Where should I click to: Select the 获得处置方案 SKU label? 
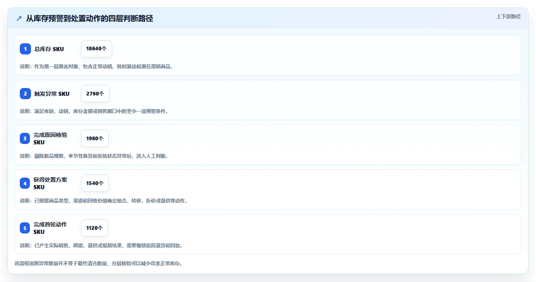tap(50, 183)
